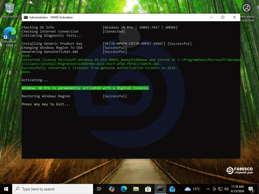Click the 'Checking OS Info' line
Image resolution: width=259 pixels, height=194 pixels.
point(38,27)
